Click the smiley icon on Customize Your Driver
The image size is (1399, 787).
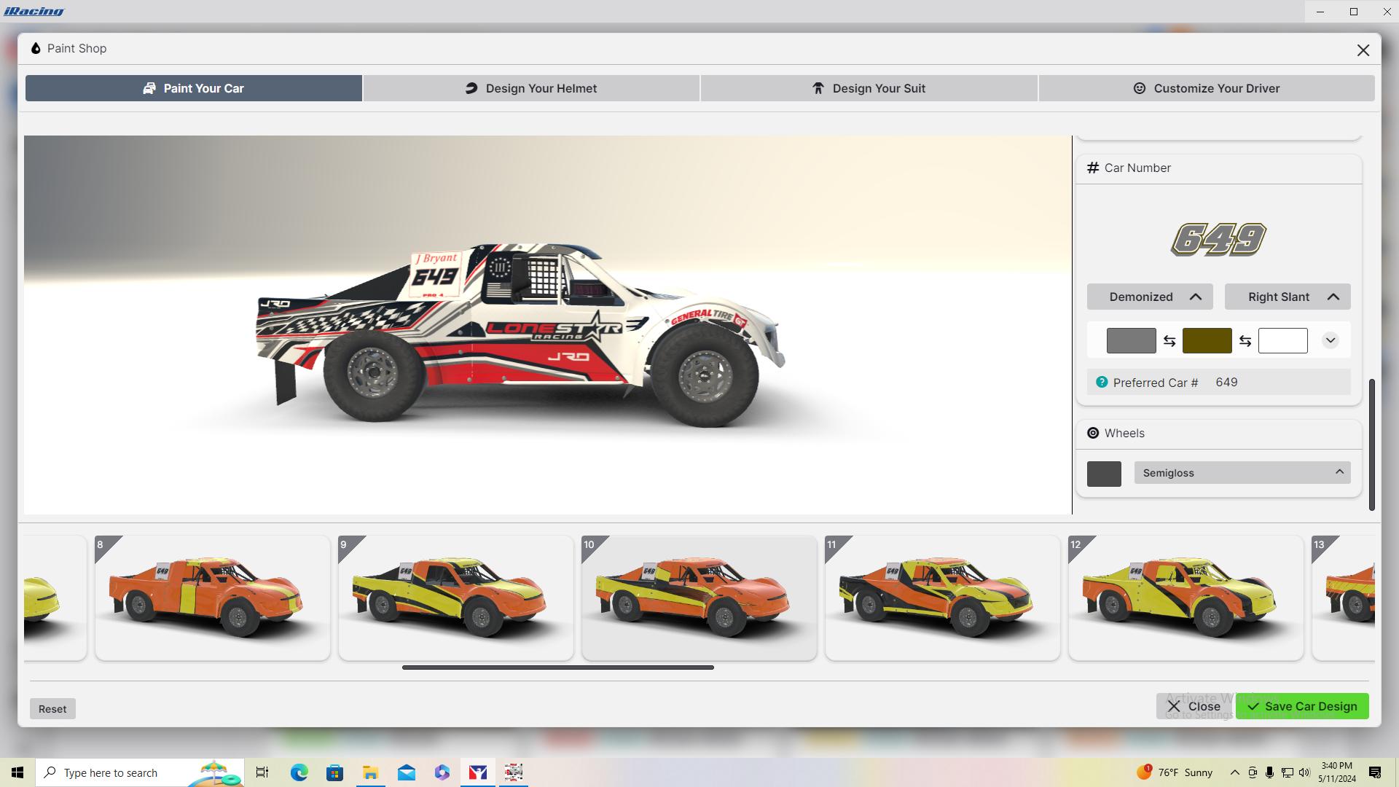click(1140, 88)
